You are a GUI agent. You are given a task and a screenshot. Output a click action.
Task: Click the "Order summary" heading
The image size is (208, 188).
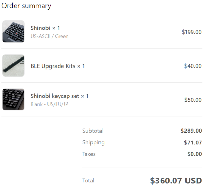tap(26, 6)
